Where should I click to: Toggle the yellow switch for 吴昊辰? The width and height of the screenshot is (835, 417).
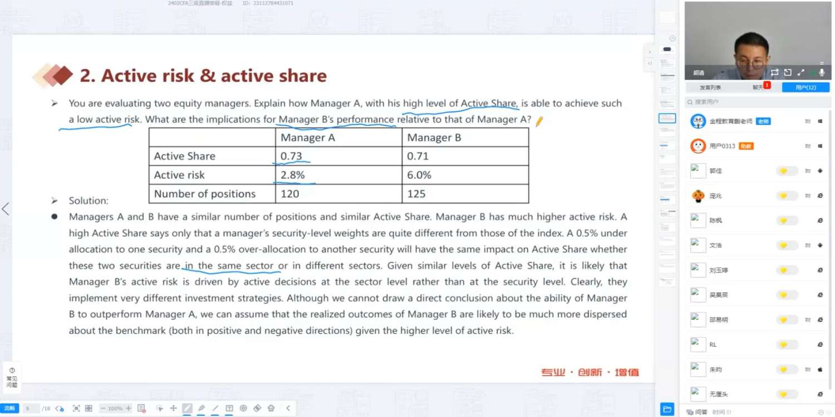point(787,295)
